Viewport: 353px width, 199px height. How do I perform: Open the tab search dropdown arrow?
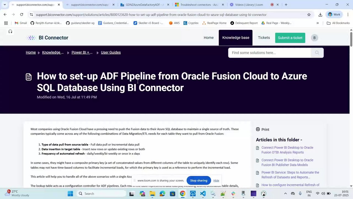tap(5, 5)
